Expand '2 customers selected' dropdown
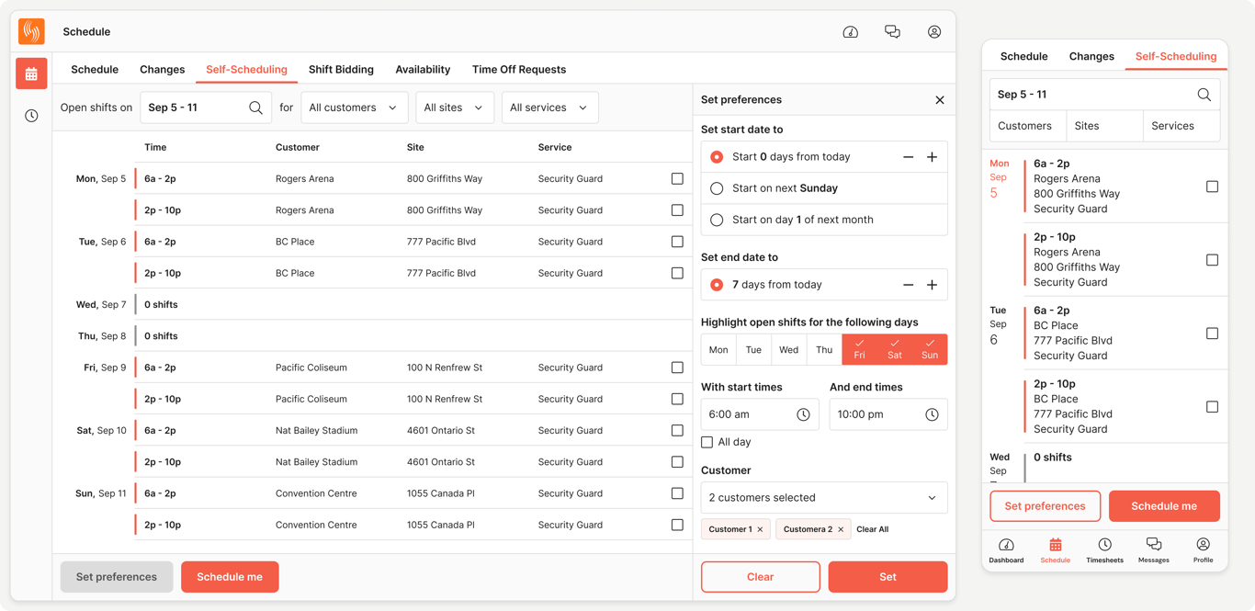This screenshot has height=611, width=1255. coord(824,498)
